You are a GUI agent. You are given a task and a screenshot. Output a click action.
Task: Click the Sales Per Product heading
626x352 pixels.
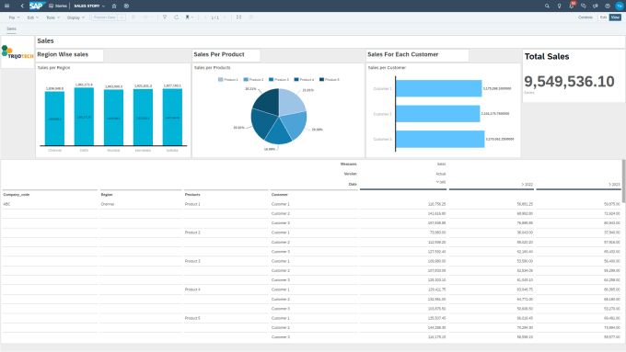coord(219,54)
